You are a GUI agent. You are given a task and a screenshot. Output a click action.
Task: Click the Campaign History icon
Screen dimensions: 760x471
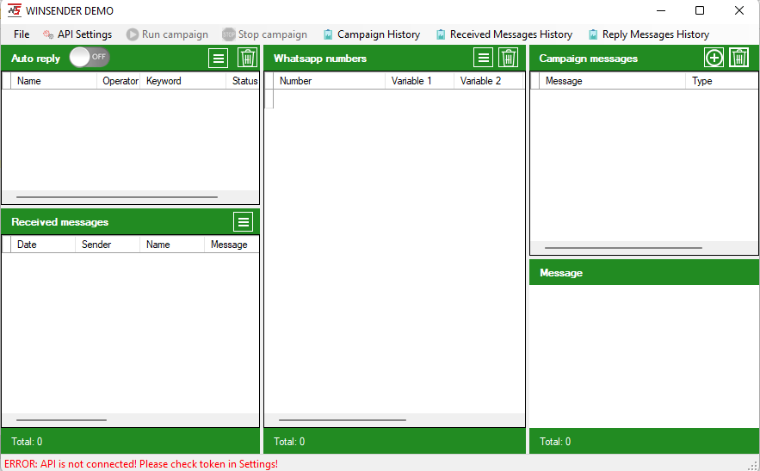[328, 34]
